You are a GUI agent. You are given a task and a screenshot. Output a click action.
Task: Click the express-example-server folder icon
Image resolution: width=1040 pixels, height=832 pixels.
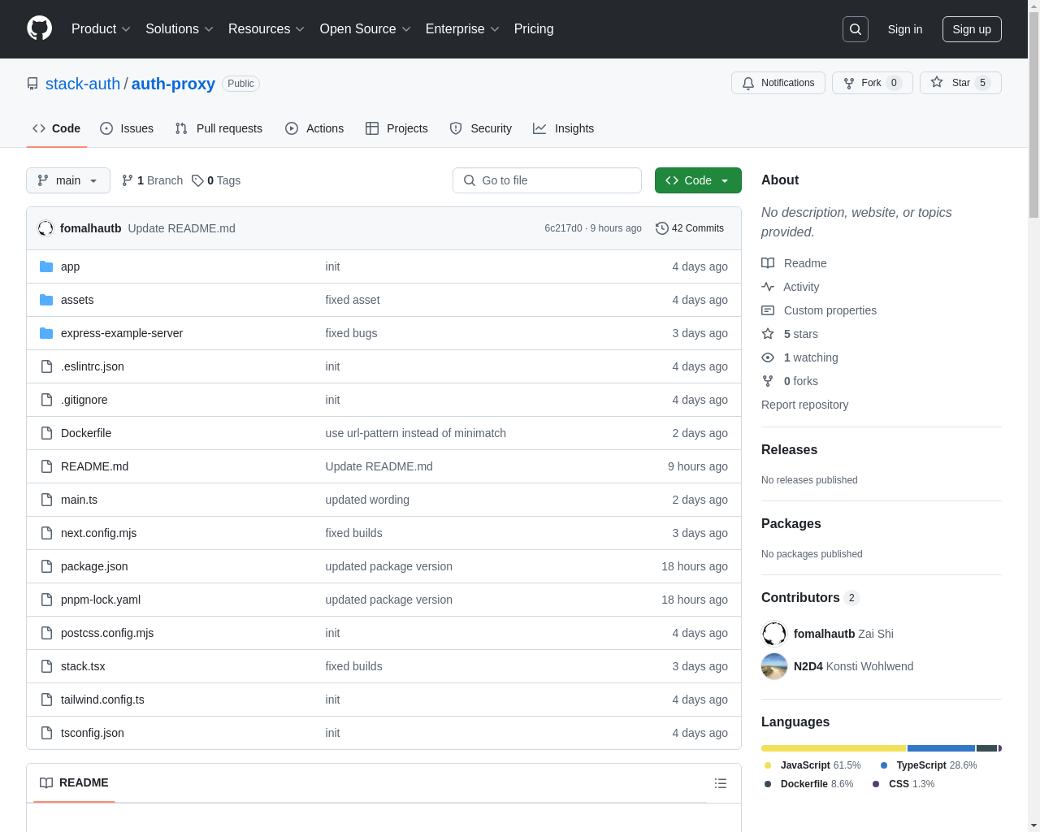click(46, 333)
